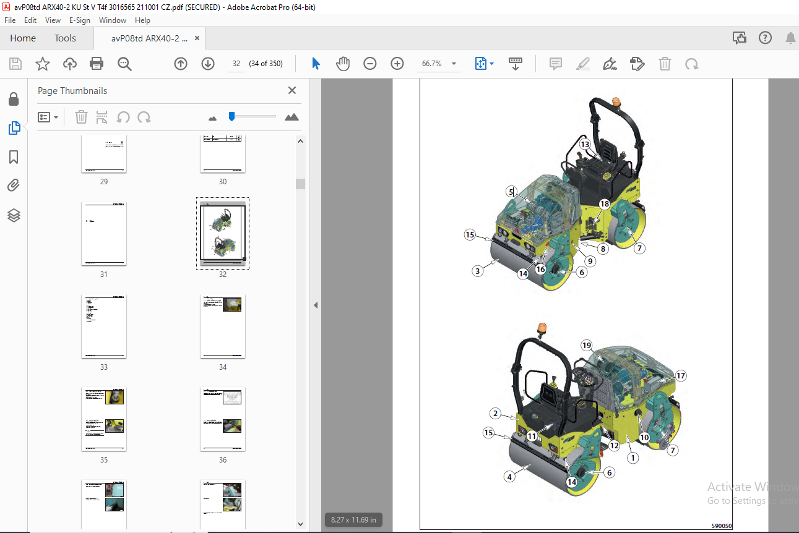
Task: Zoom in with plus button
Action: click(x=397, y=64)
